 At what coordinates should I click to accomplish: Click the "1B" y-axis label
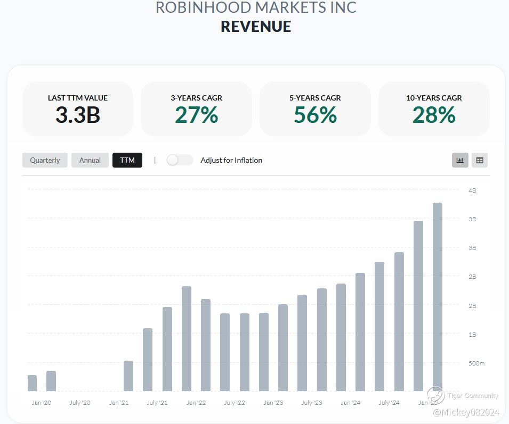472,335
